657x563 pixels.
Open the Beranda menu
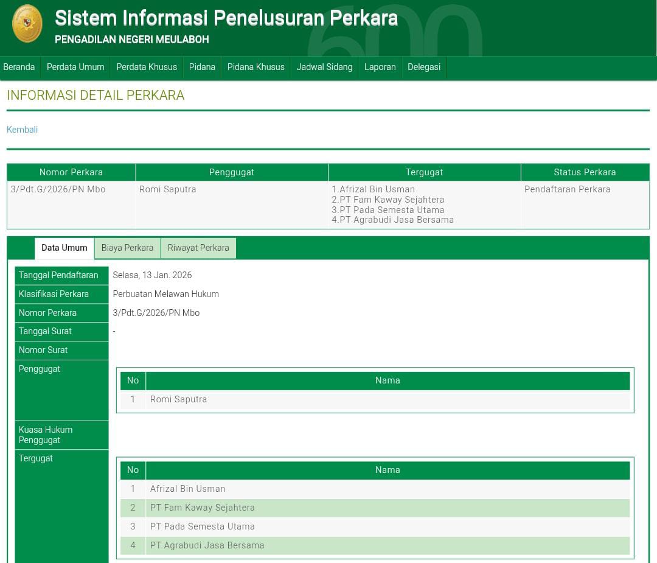19,67
